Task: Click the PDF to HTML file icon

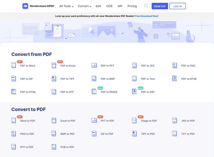Action: (13, 92)
